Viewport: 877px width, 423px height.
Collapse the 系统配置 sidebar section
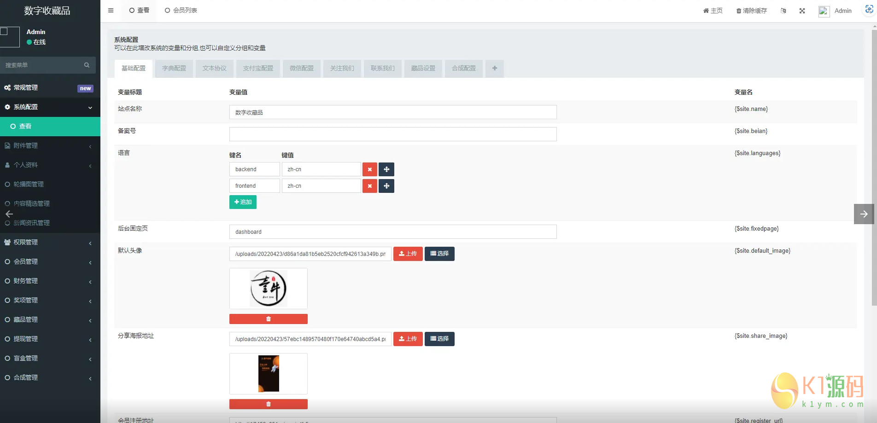pyautogui.click(x=50, y=107)
